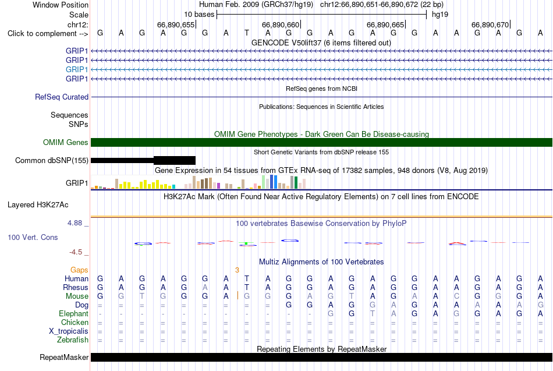The height and width of the screenshot is (371, 553).
Task: Click the C base in the Mouse row
Action: click(x=456, y=296)
